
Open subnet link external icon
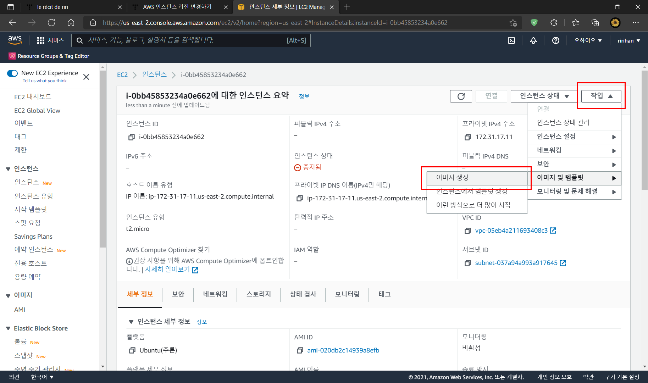(x=563, y=263)
